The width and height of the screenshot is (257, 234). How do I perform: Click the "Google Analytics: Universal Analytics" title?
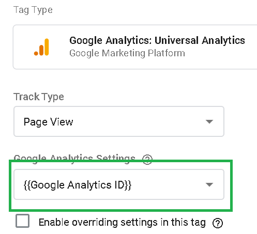point(157,41)
